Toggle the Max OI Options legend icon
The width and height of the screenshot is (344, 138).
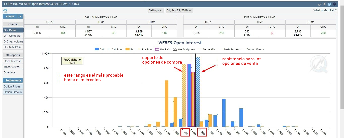[175, 50]
